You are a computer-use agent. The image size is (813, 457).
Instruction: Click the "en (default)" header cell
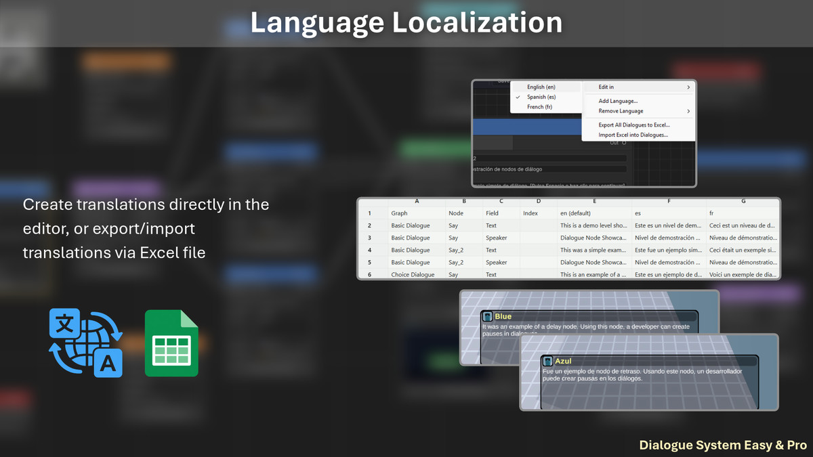tap(594, 213)
